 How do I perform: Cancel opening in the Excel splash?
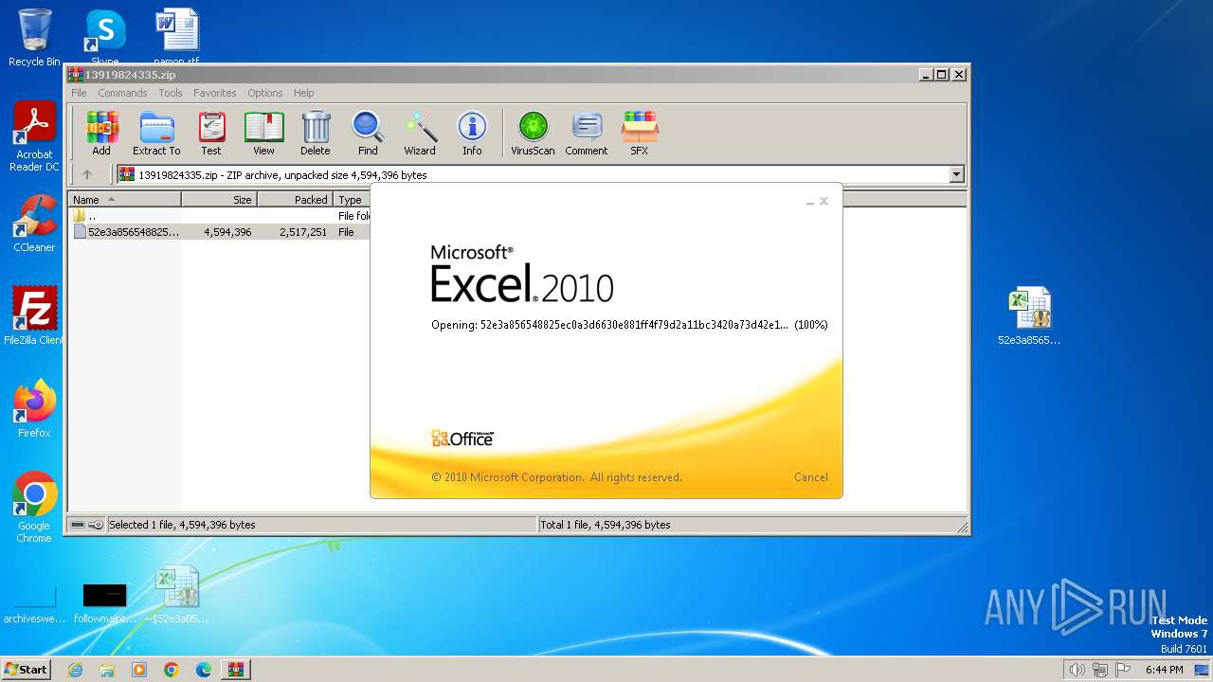pos(810,477)
